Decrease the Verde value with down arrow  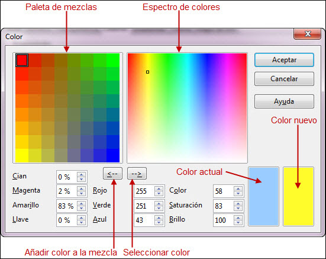pyautogui.click(x=159, y=208)
